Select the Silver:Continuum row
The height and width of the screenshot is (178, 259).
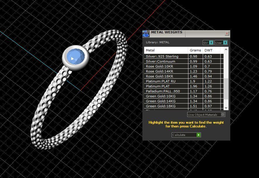(184, 61)
